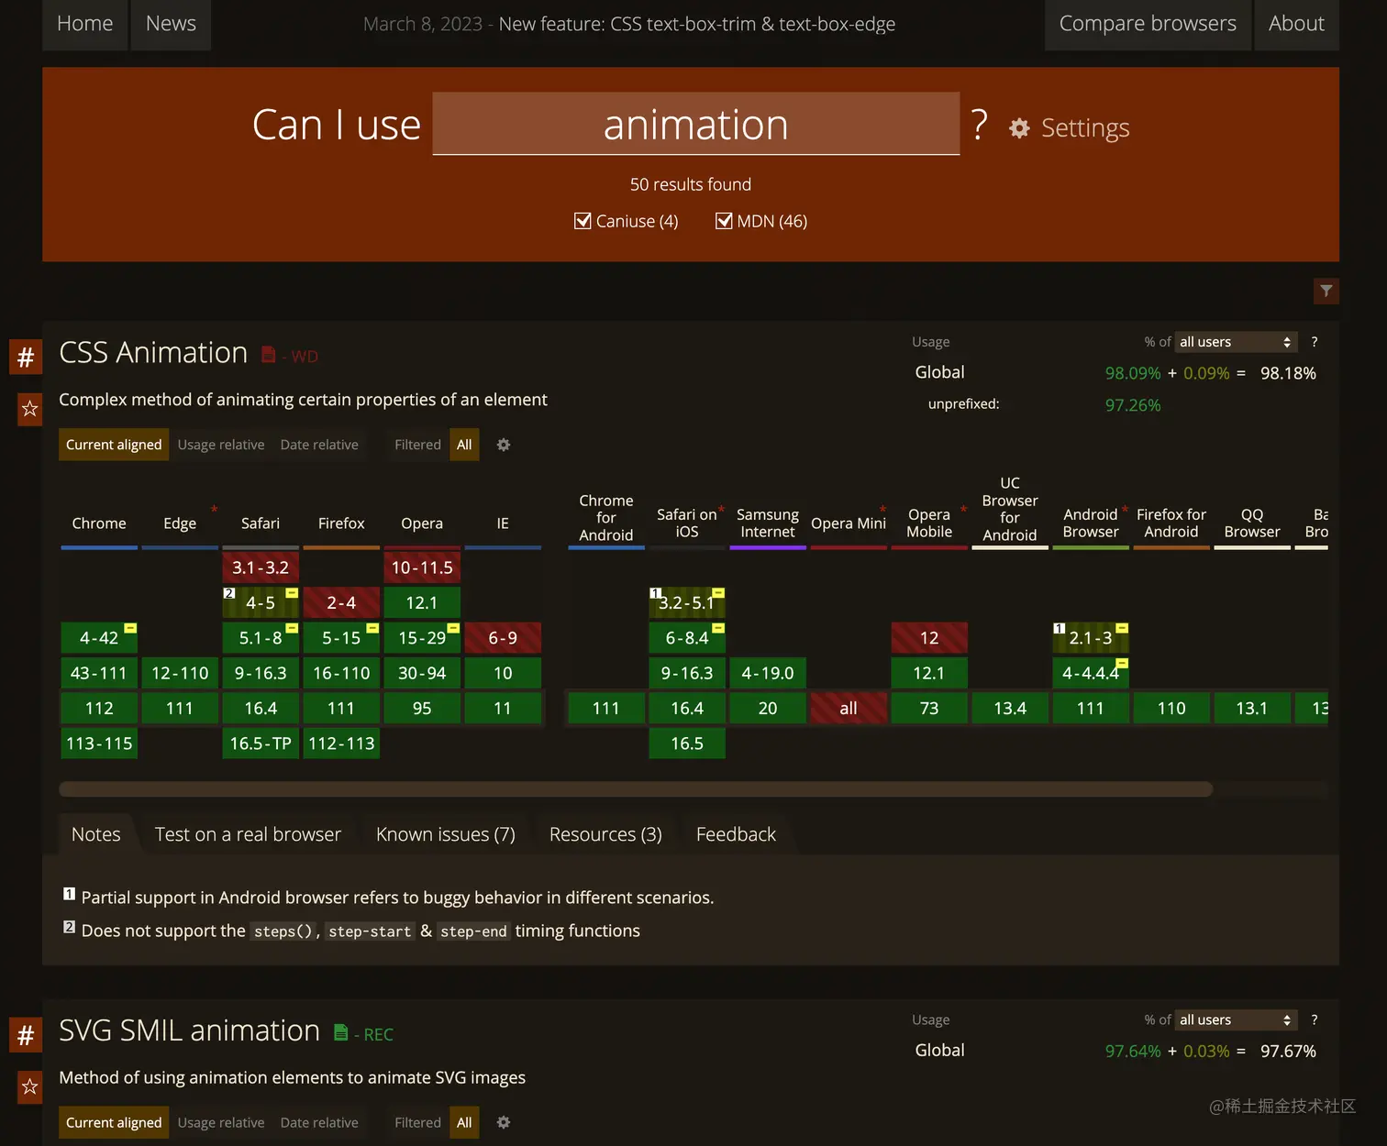1387x1146 pixels.
Task: Select Usage relative view for SVG SMIL
Action: [221, 1122]
